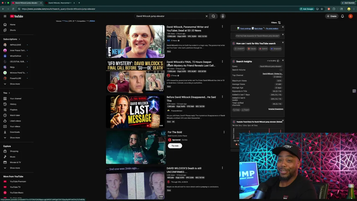Ask ChatGPT how to rank

[240, 49]
